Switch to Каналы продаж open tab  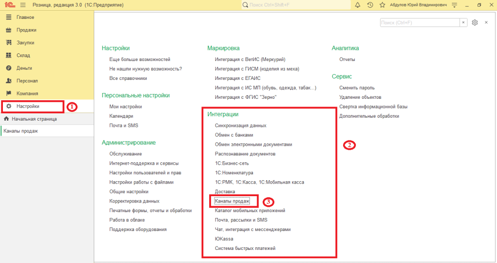pos(47,131)
